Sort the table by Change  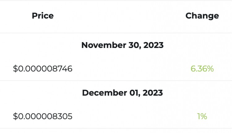coord(202,16)
